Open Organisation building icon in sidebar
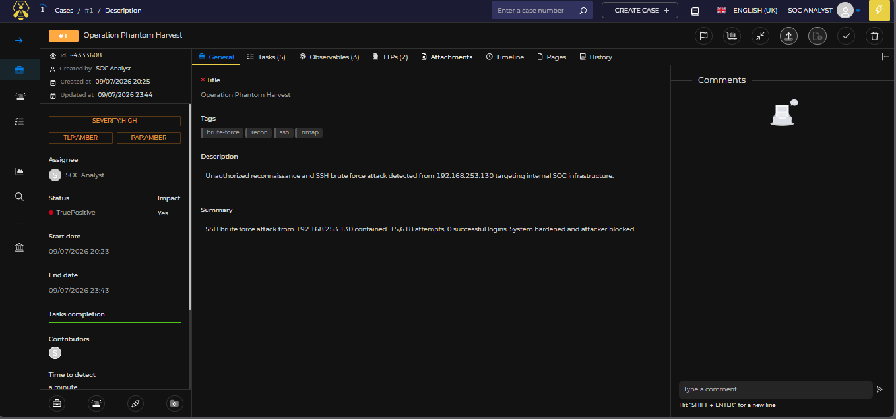Image resolution: width=896 pixels, height=419 pixels. click(x=20, y=247)
